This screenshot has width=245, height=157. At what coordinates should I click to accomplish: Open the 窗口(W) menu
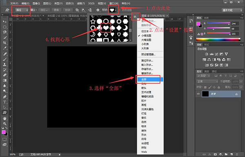point(114,3)
